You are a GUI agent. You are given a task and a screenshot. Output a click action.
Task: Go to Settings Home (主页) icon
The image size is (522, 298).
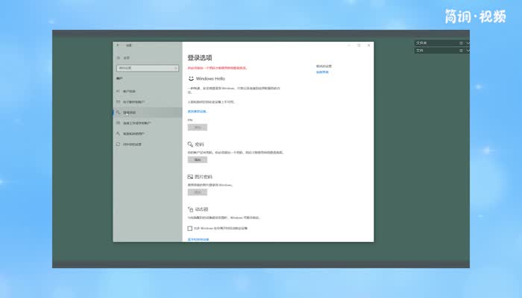click(118, 57)
